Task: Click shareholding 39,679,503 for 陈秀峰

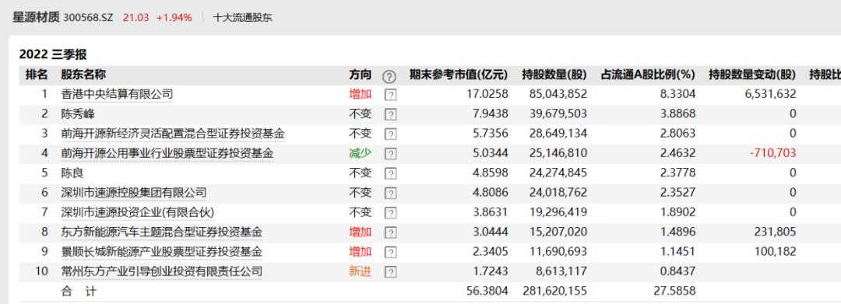Action: (x=558, y=114)
